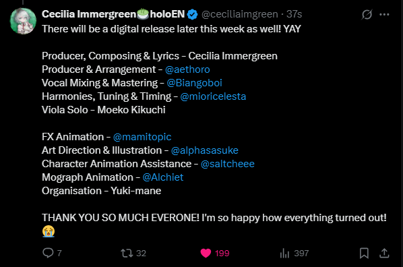Open the @aethoro mention link

187,69
